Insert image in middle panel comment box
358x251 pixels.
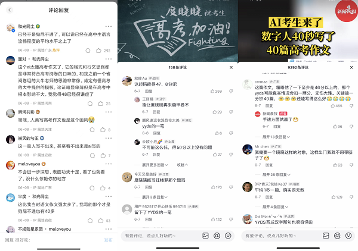(x=205, y=236)
